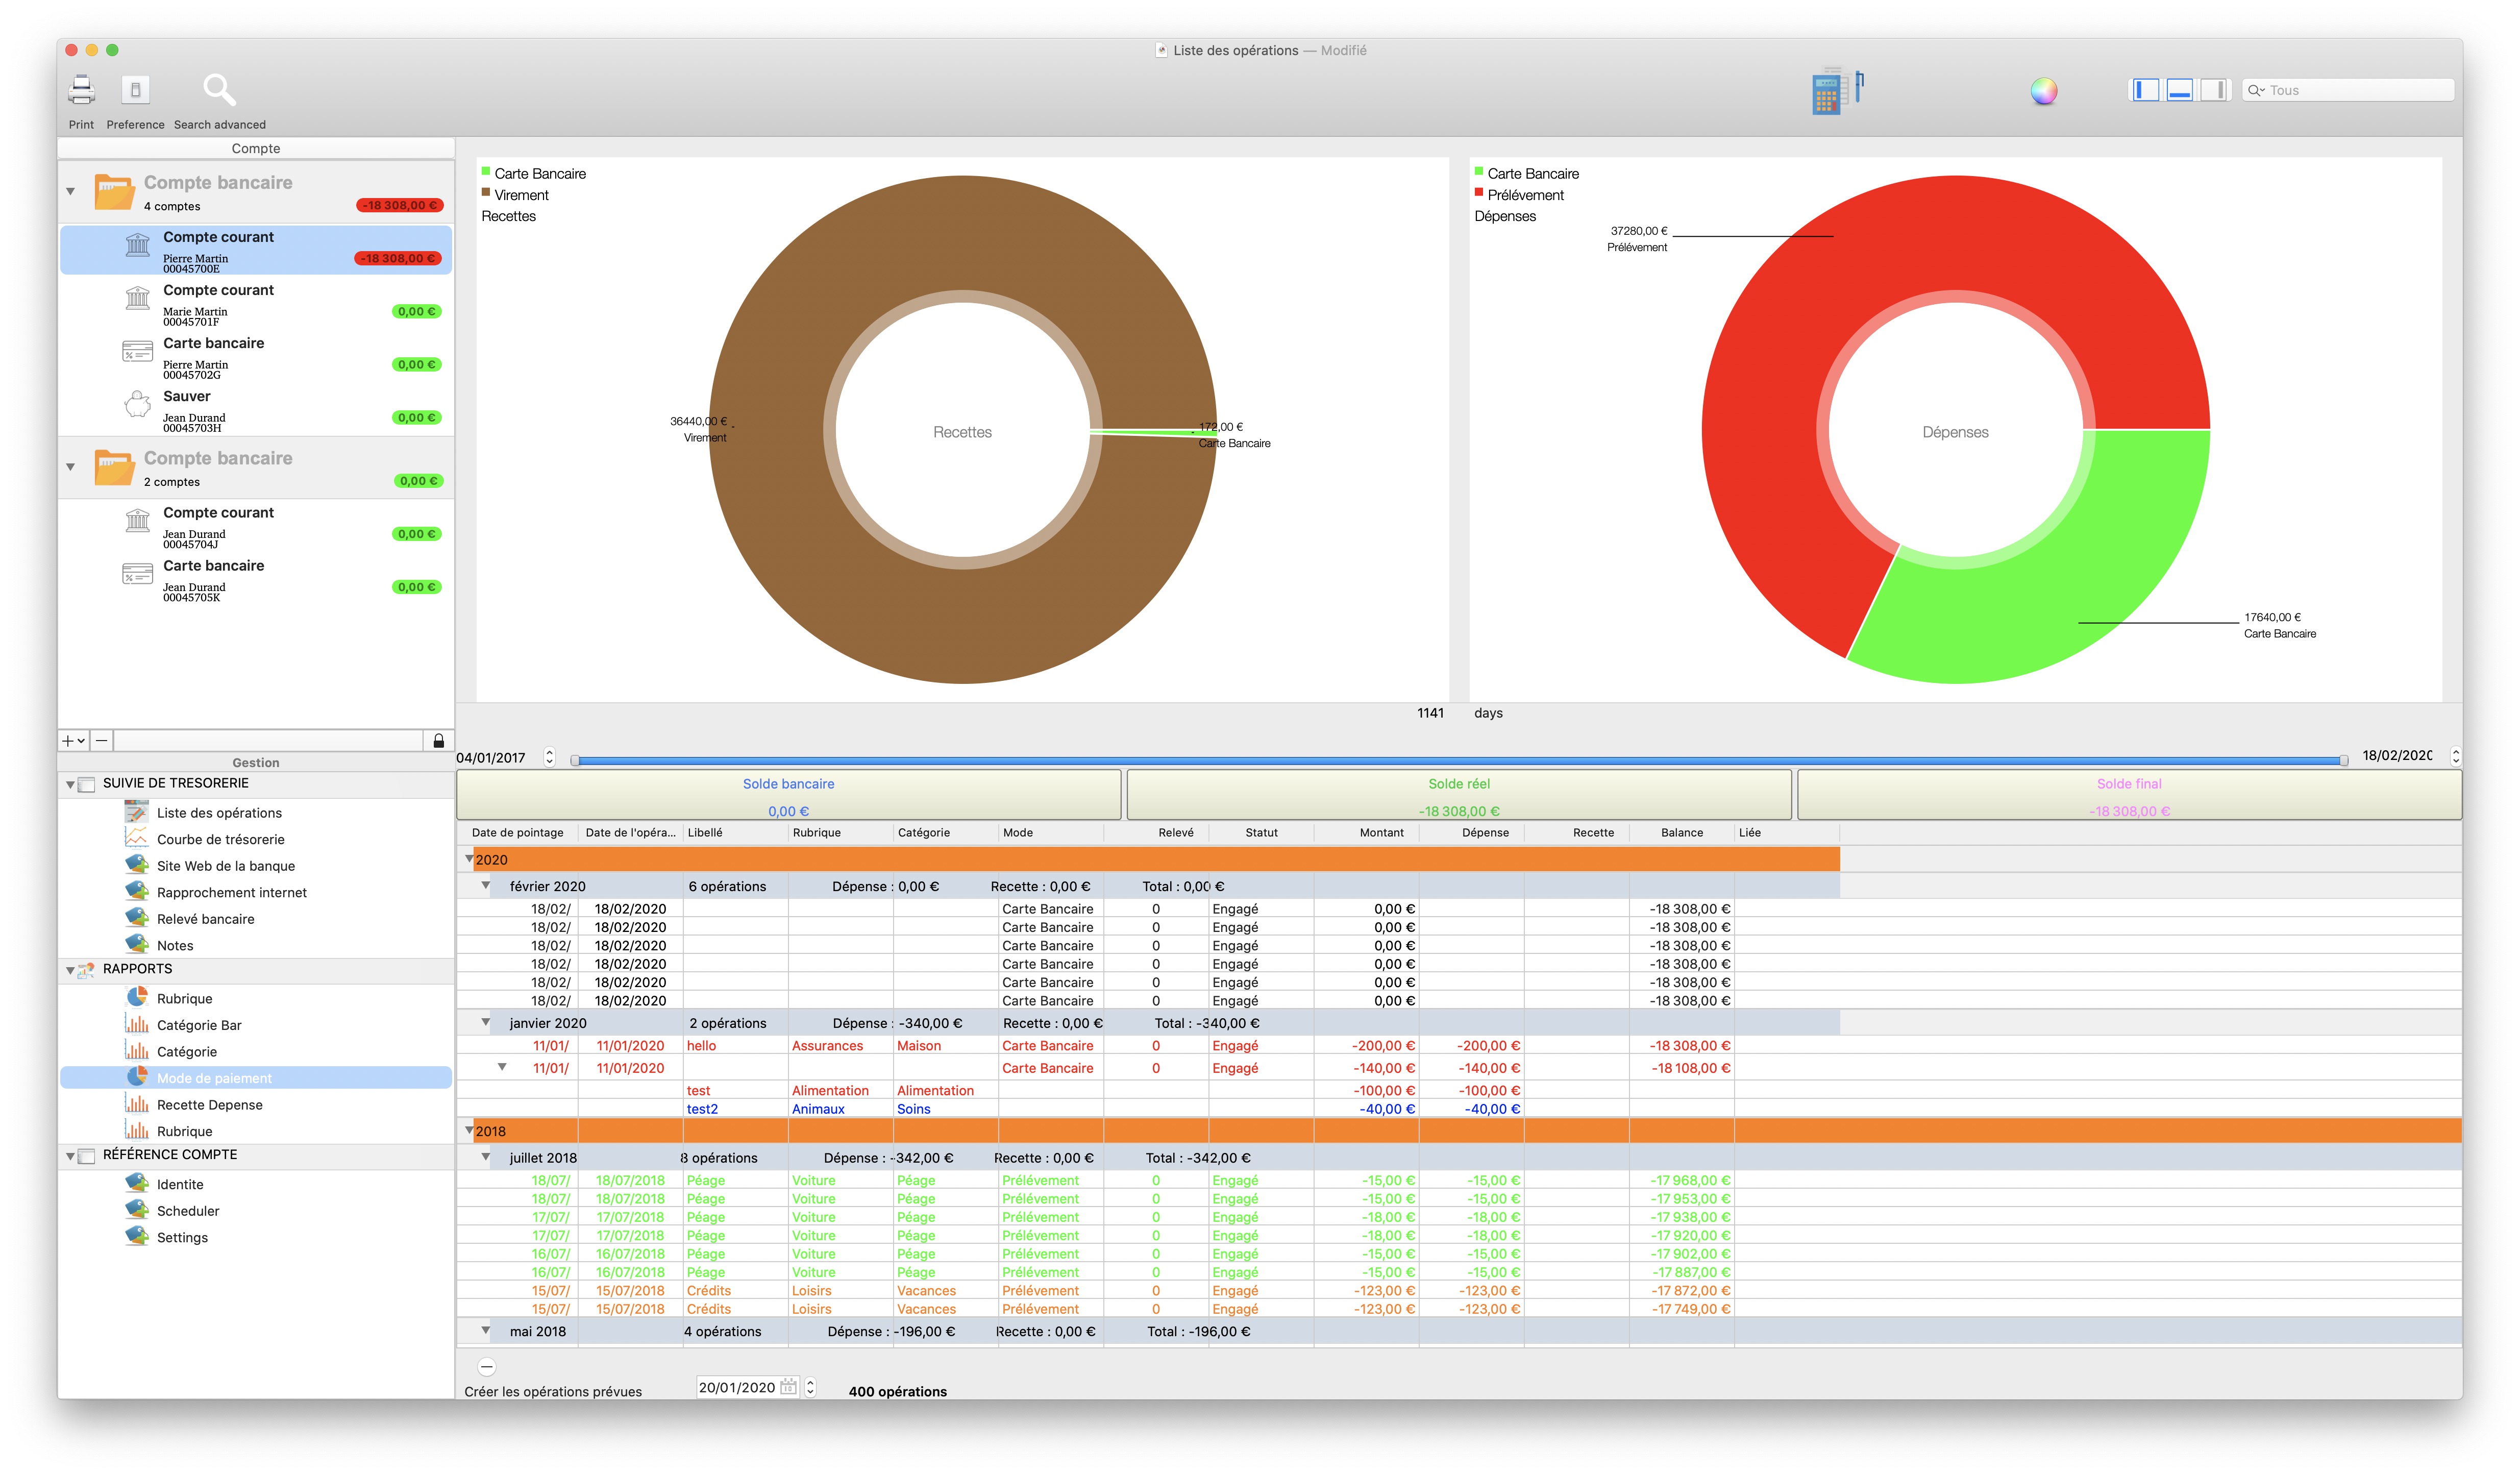Toggle the left sidebar panel button
This screenshot has height=1475, width=2520.
click(x=2145, y=90)
